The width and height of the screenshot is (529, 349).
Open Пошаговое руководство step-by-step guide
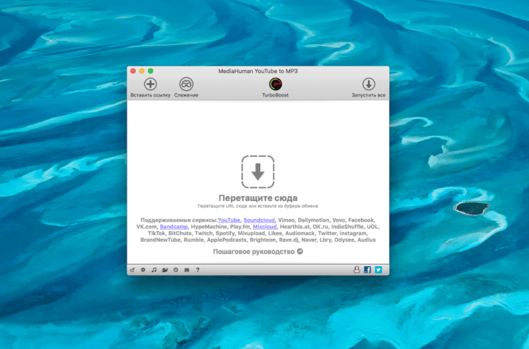point(254,252)
